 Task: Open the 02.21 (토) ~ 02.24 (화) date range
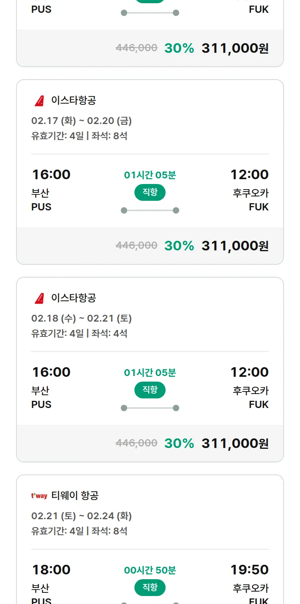point(82,516)
